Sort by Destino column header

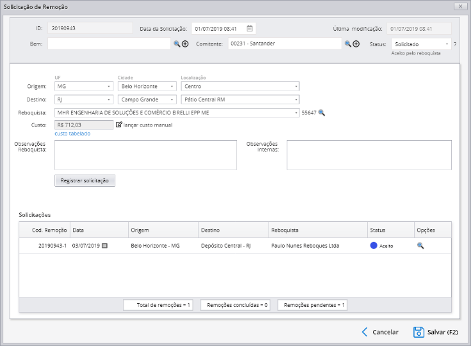(233, 230)
